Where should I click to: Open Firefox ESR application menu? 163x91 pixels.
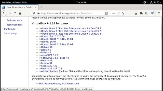20,2
